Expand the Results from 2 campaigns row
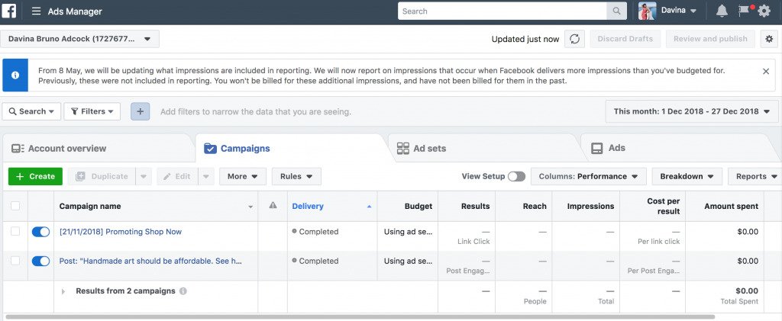782x321 pixels. click(63, 291)
